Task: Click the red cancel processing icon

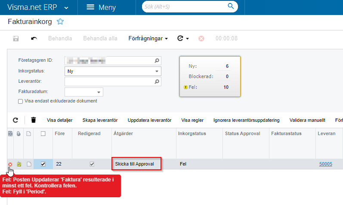Action: pos(201,39)
